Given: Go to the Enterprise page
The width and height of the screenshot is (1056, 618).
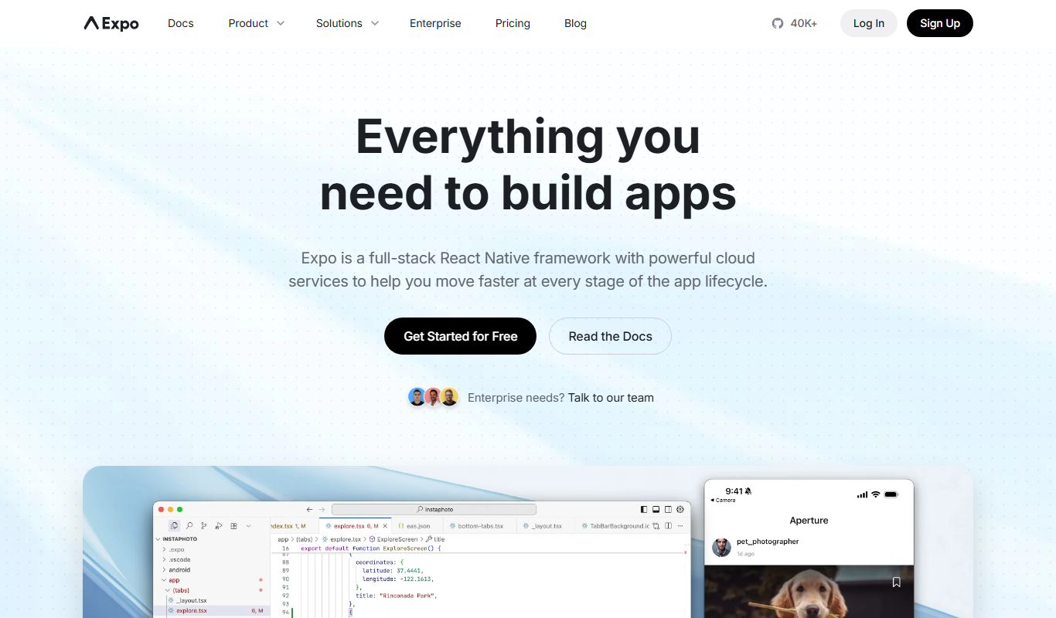Looking at the screenshot, I should (435, 23).
